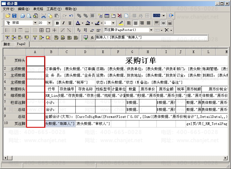
Task: Click the Print icon
Action: 23,16
